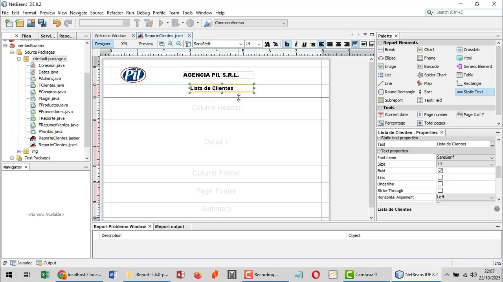Viewport: 503px width, 282px height.
Task: Open the Text property editor ellipsis button
Action: (492, 145)
